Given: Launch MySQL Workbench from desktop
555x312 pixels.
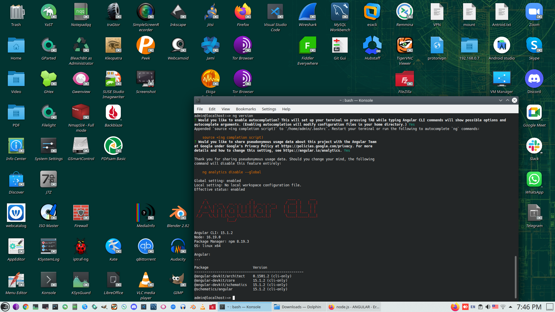Looking at the screenshot, I should pyautogui.click(x=340, y=13).
